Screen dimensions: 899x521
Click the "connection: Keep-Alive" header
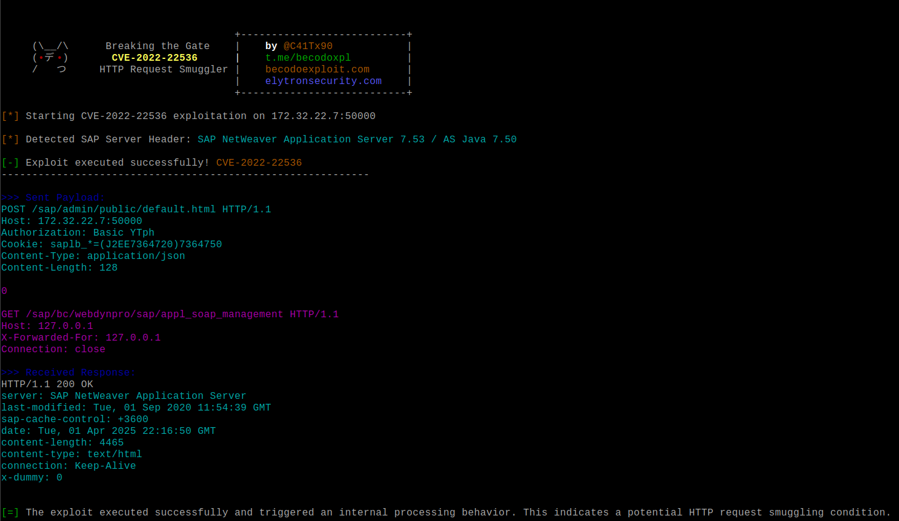[69, 466]
